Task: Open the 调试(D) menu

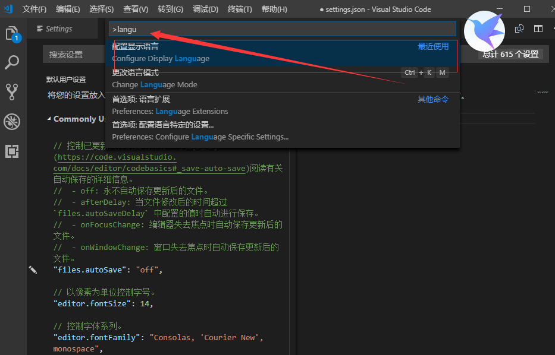Action: 205,9
